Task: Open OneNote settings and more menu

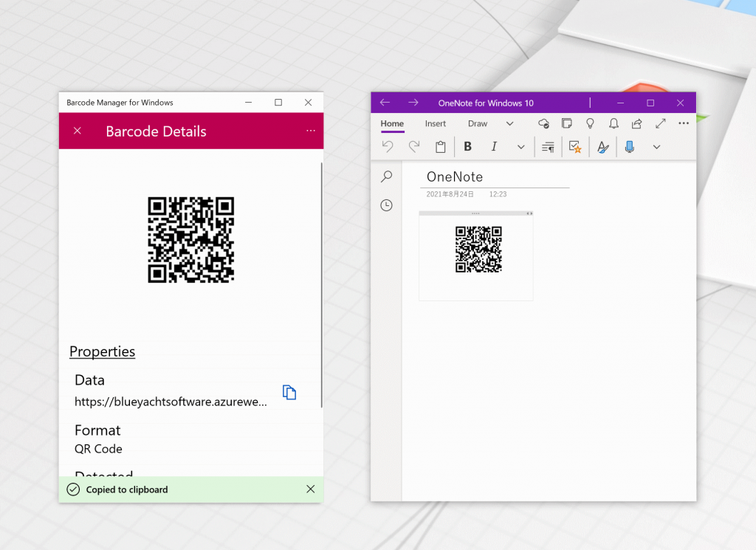Action: 684,123
